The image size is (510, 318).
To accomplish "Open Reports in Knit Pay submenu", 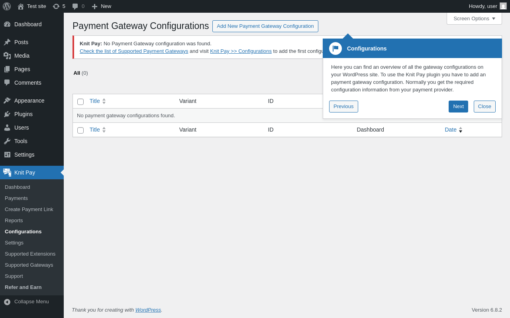I will (x=14, y=221).
